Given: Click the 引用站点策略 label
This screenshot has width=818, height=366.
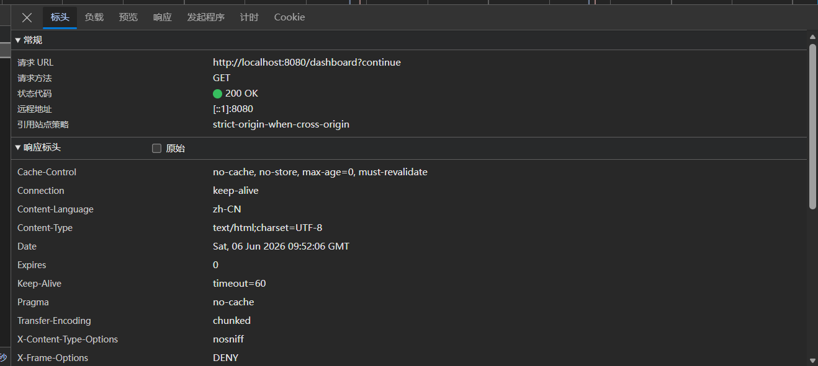Looking at the screenshot, I should (43, 124).
